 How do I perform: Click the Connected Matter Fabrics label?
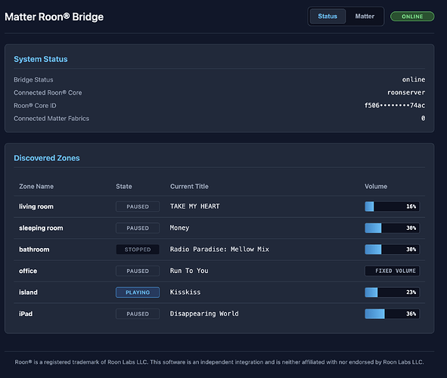(51, 119)
